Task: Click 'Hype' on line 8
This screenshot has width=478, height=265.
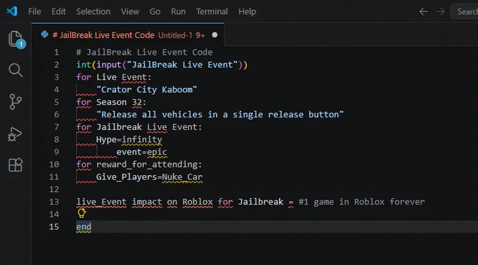Action: click(x=106, y=140)
